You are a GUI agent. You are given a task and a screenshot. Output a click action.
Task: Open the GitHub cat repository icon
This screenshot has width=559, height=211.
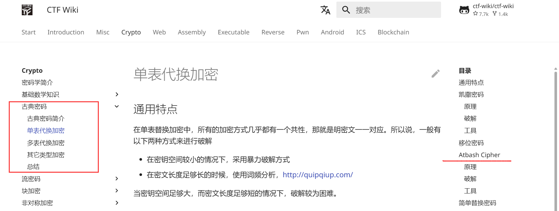[464, 10]
